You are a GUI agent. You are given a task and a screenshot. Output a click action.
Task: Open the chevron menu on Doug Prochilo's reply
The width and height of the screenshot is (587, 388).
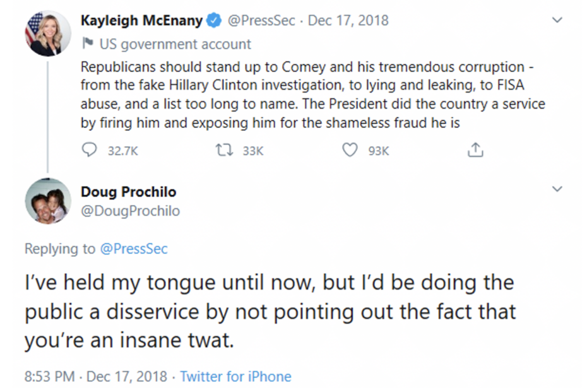557,189
